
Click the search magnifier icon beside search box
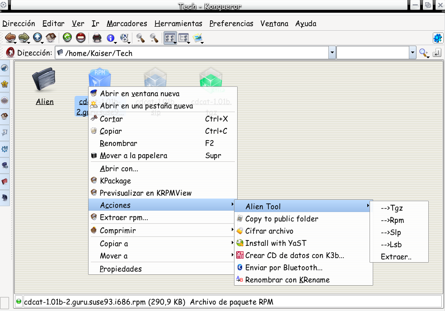[424, 53]
